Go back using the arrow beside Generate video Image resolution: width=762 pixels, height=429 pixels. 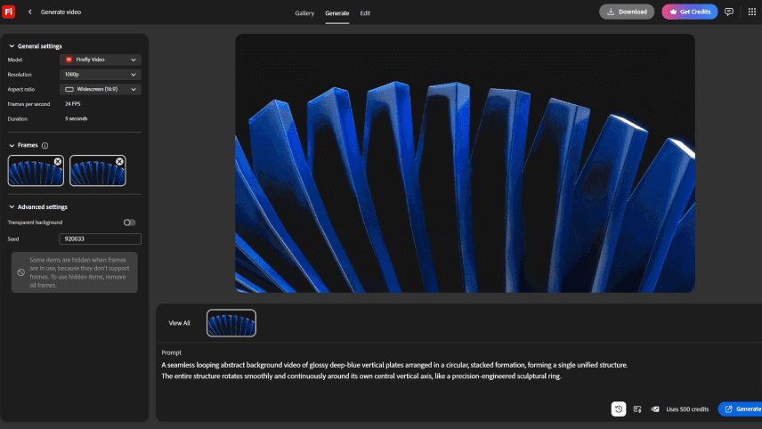(29, 12)
